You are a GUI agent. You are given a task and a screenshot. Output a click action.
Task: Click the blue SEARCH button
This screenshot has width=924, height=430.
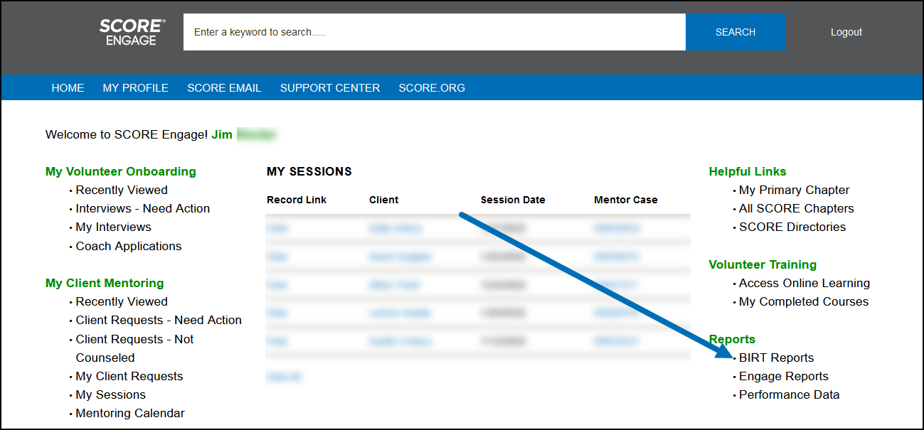736,32
